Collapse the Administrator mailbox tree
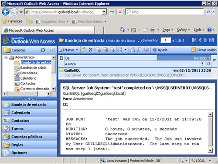218x164 pixels. click(6, 58)
